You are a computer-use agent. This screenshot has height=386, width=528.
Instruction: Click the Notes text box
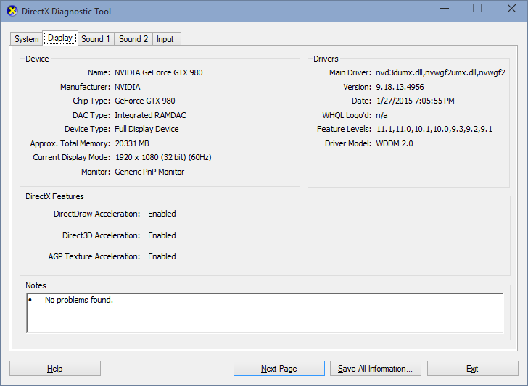point(265,313)
